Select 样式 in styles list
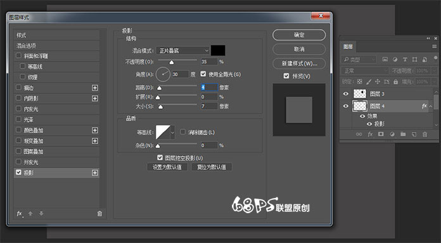This screenshot has width=441, height=243. point(56,35)
